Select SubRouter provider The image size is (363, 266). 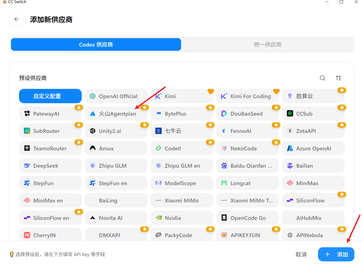(50, 131)
